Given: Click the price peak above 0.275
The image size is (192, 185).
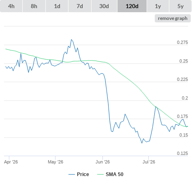Looking at the screenshot, I should (71, 39).
